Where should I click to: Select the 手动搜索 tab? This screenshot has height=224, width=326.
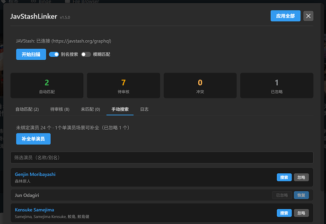point(120,109)
